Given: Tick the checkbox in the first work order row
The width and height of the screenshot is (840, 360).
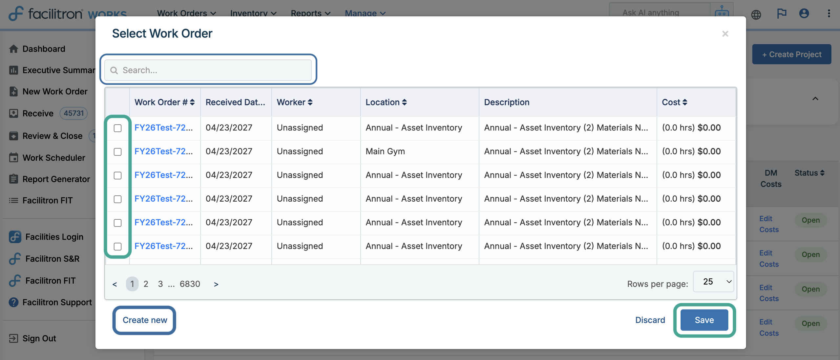Looking at the screenshot, I should [x=117, y=128].
